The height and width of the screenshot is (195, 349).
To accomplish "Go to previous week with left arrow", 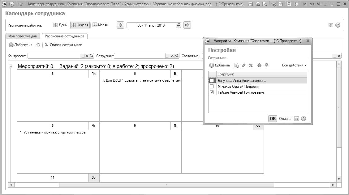I will [x=120, y=25].
